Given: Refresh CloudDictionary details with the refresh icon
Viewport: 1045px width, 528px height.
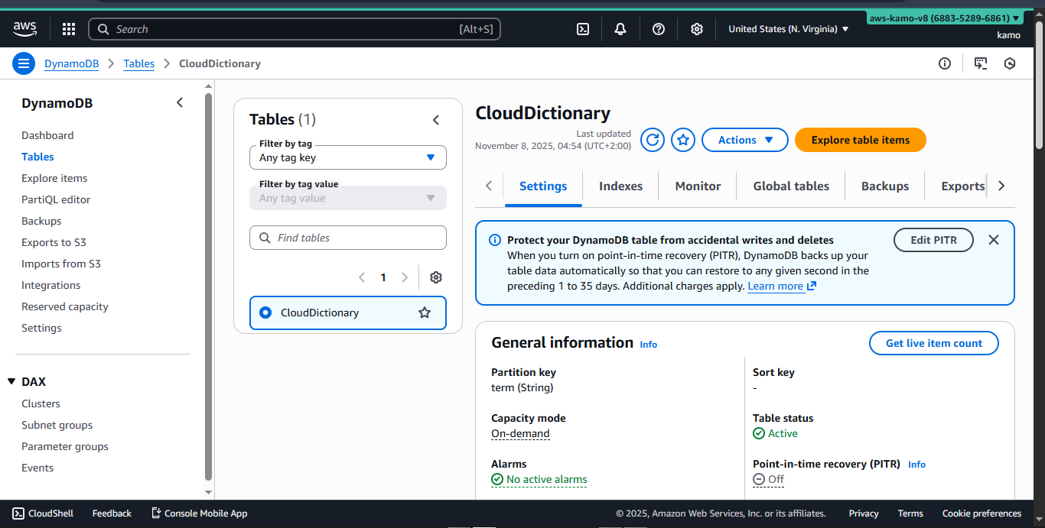Looking at the screenshot, I should coord(652,140).
